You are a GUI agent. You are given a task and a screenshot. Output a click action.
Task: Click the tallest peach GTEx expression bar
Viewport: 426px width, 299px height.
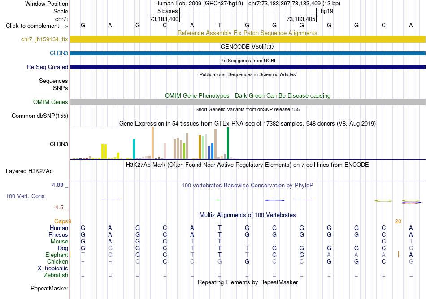[x=152, y=143]
